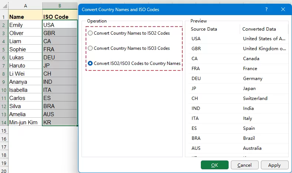Select cell containing Isabella
This screenshot has height=173, width=292.
[25, 90]
